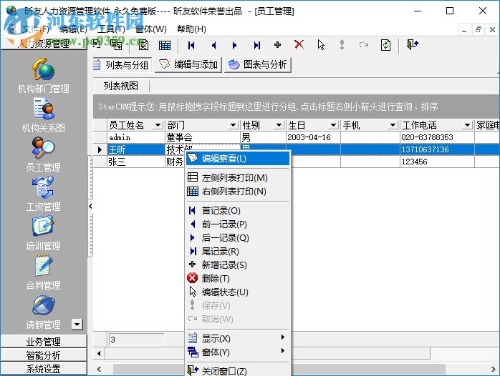Screen dimensions: 500x376
Task: Open 手机 column filter dropdown
Action: coord(393,125)
